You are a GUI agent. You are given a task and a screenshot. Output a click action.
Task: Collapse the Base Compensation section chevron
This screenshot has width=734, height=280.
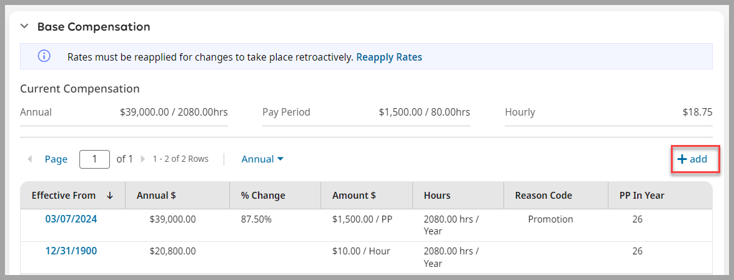(x=24, y=27)
